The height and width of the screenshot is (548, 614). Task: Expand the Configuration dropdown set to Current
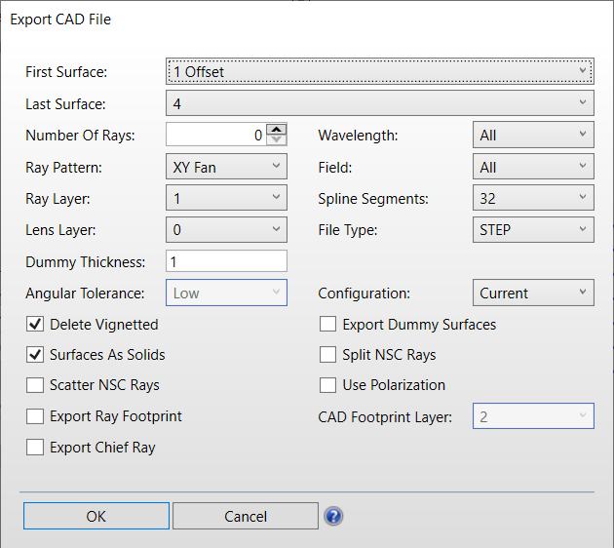point(532,293)
